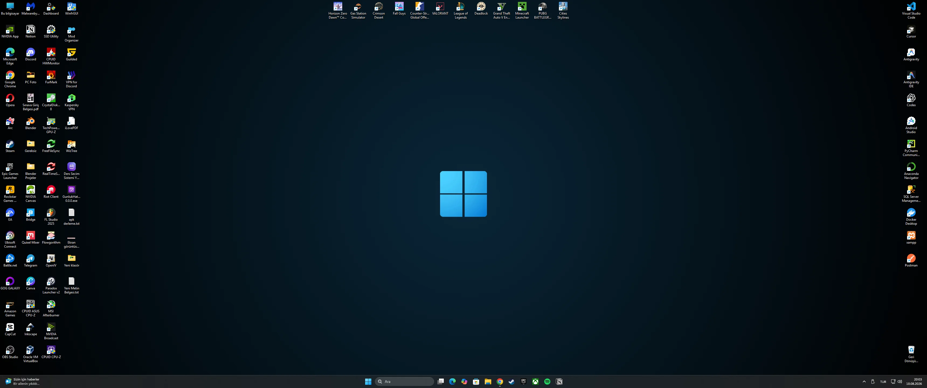Screen dimensions: 927x388
Task: Select the PUBG BATTLEGROUNDS shortcut
Action: [543, 11]
